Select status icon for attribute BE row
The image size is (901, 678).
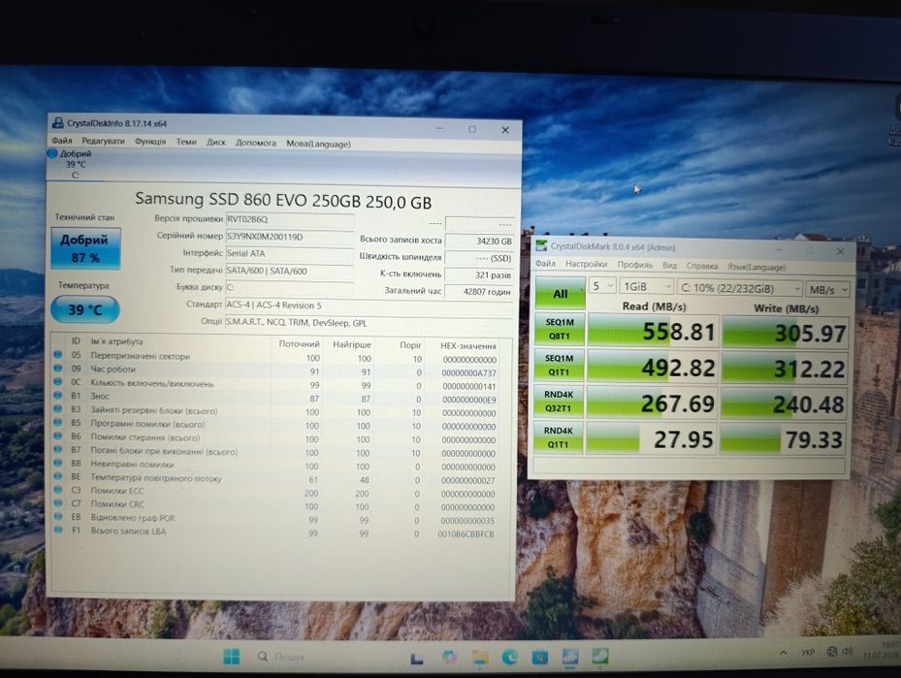(x=58, y=476)
